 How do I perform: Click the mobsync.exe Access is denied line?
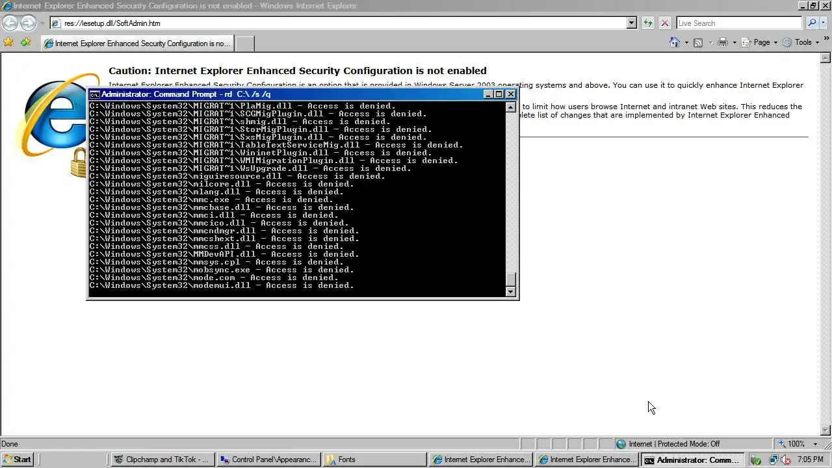(x=222, y=270)
